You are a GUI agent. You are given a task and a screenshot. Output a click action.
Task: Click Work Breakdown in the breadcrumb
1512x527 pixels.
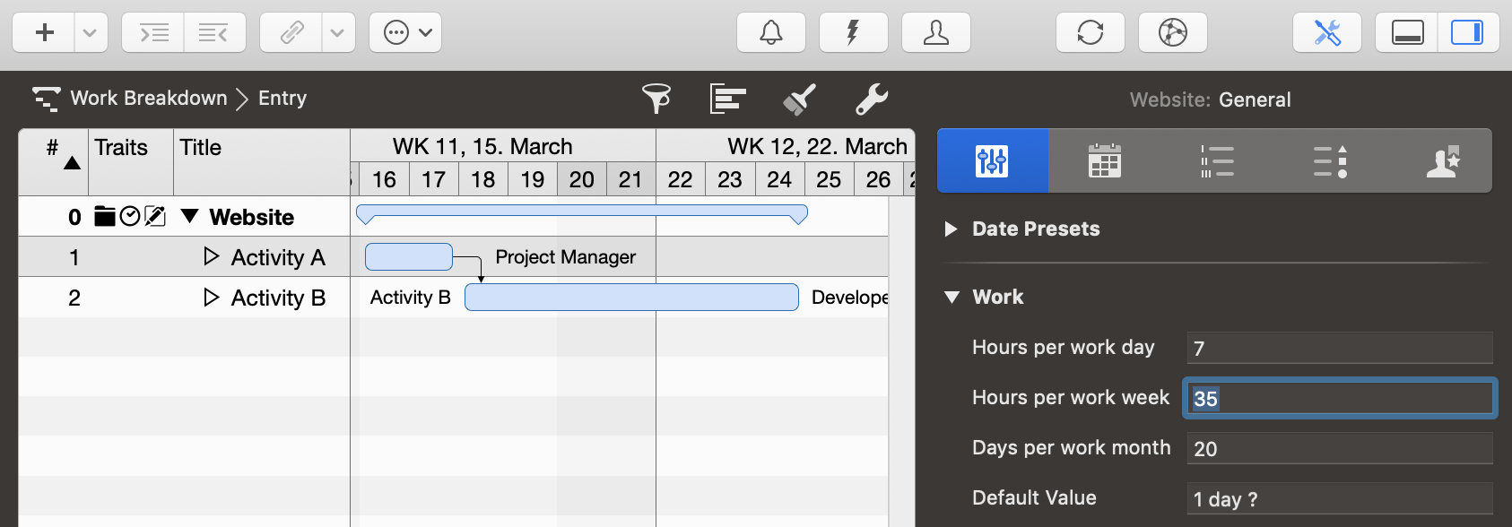[x=149, y=99]
